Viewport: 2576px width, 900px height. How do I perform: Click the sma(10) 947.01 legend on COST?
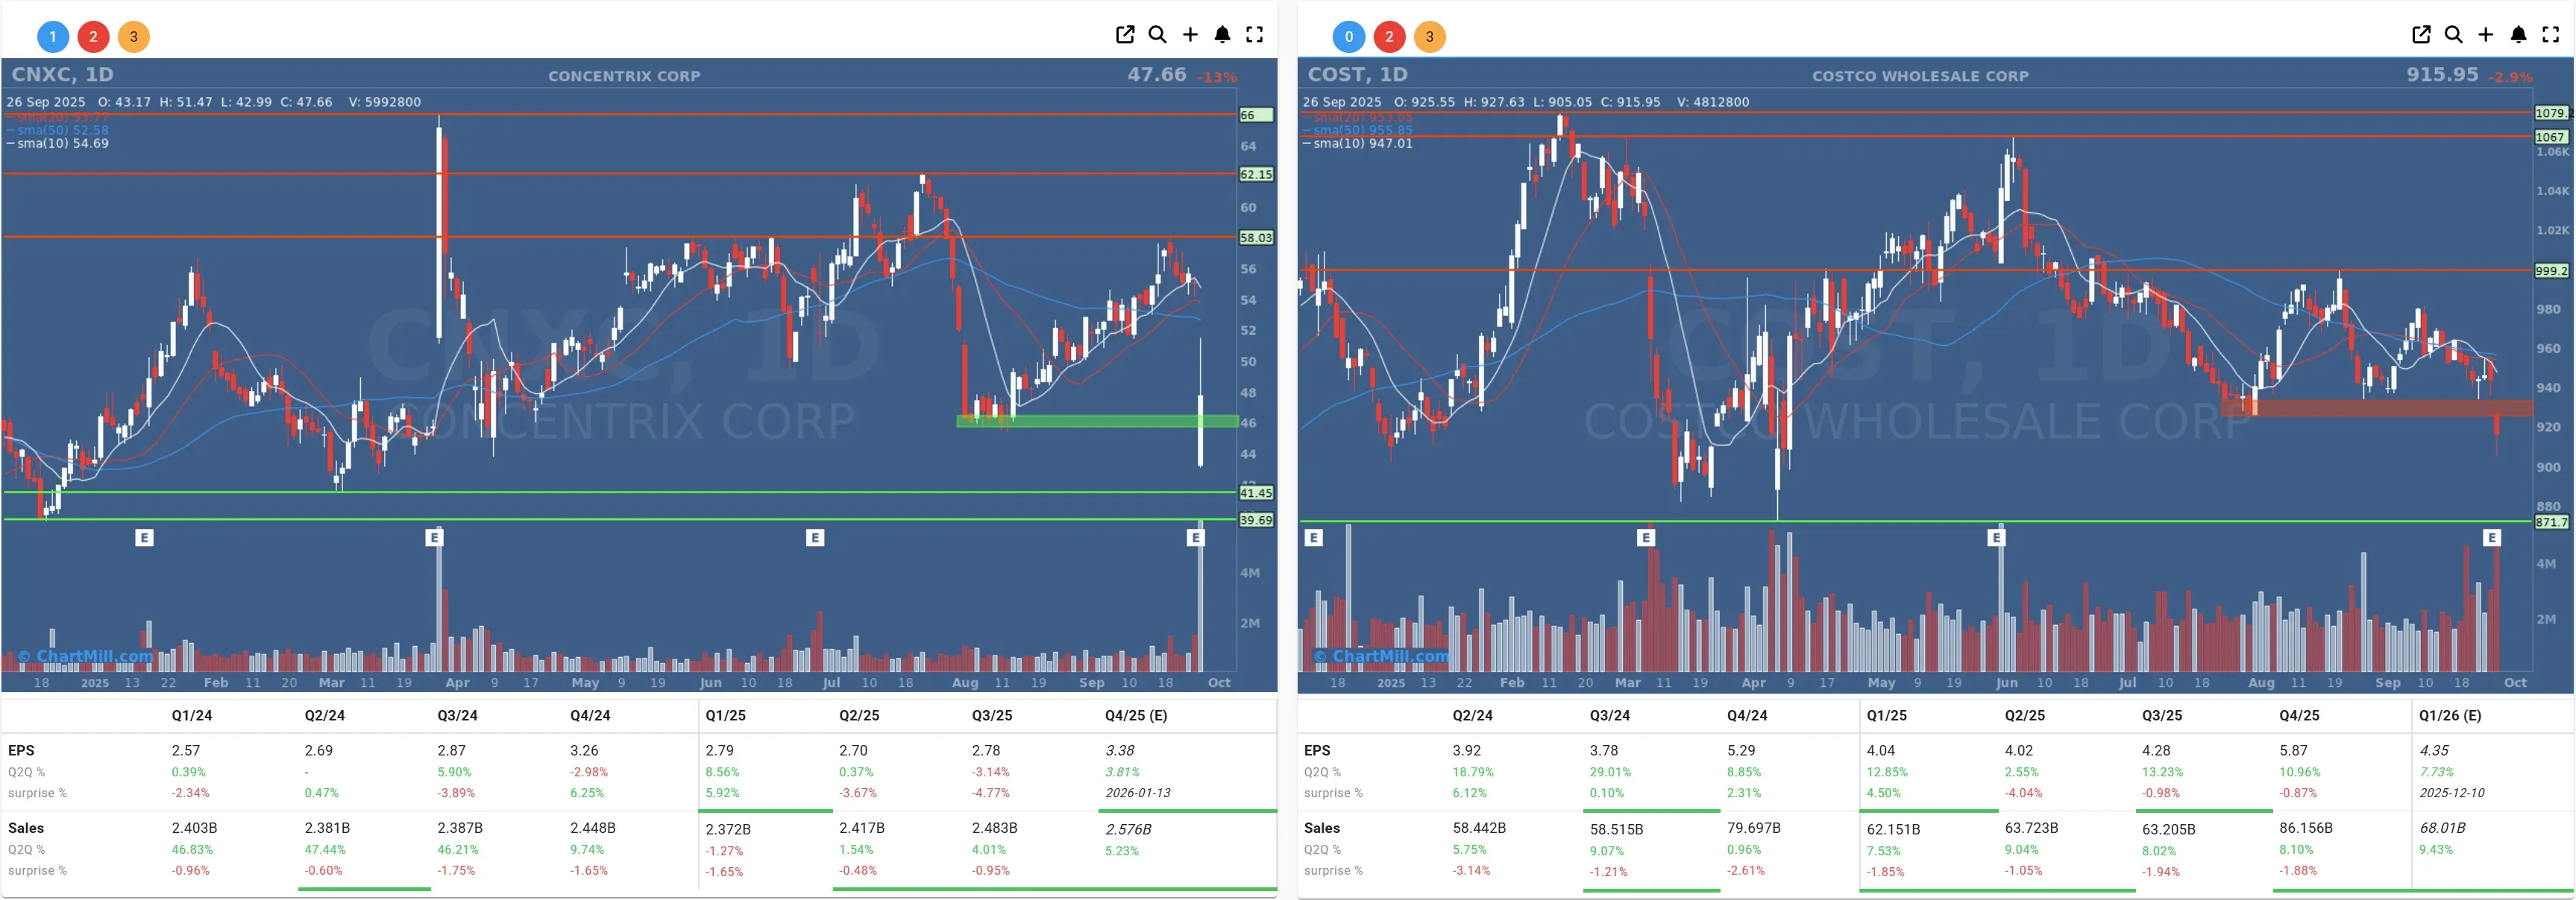[x=1358, y=144]
